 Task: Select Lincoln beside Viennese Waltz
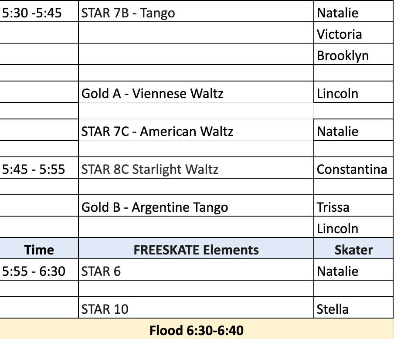click(353, 92)
